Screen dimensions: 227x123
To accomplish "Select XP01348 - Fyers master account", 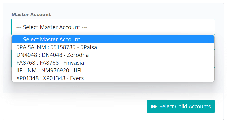I will point(113,78).
